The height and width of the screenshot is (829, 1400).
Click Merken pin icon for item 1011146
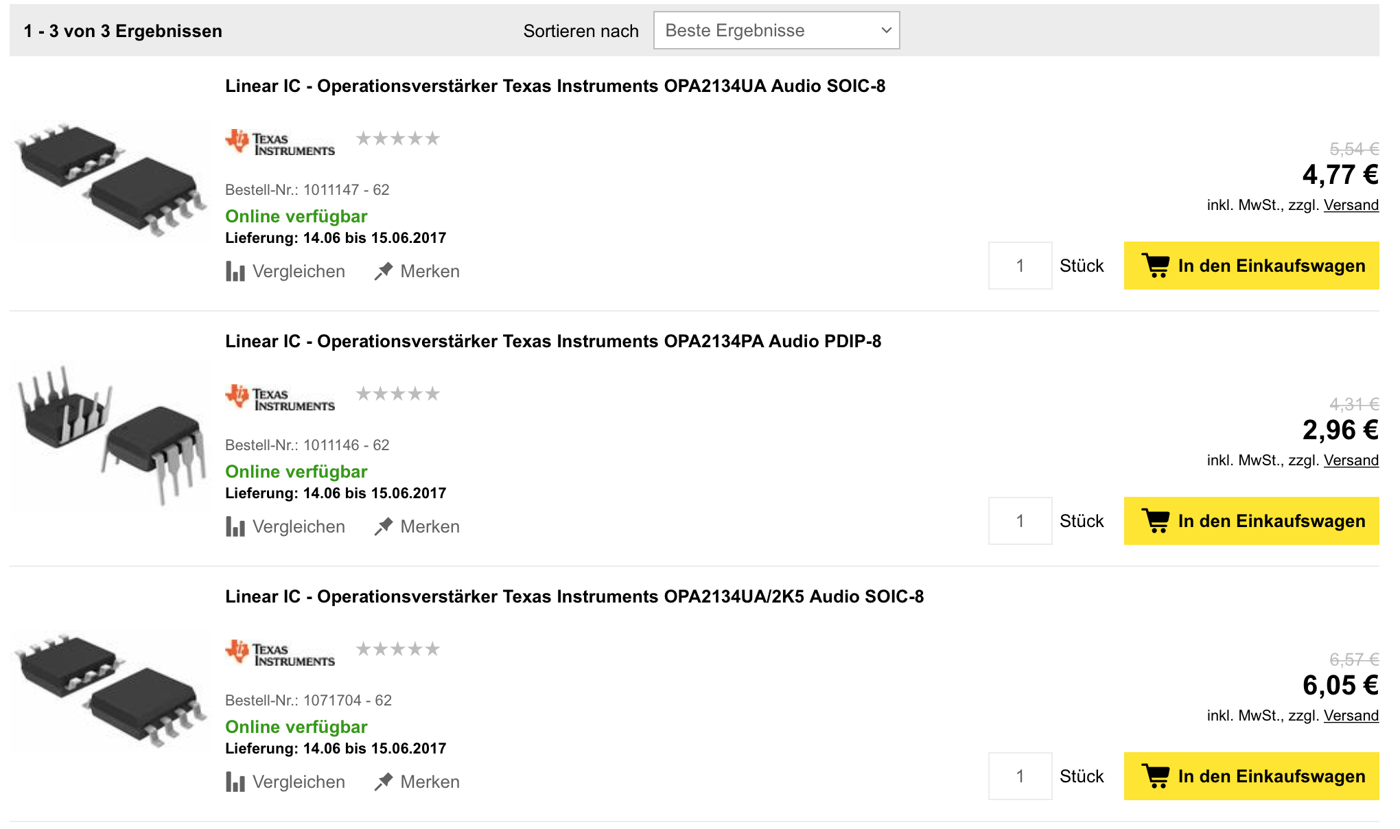coord(384,526)
